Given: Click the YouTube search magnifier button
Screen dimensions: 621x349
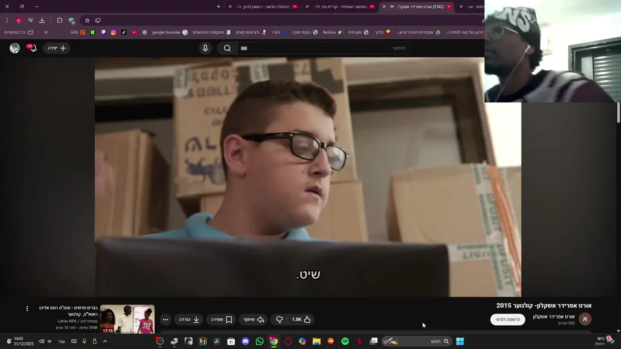Looking at the screenshot, I should (x=227, y=48).
